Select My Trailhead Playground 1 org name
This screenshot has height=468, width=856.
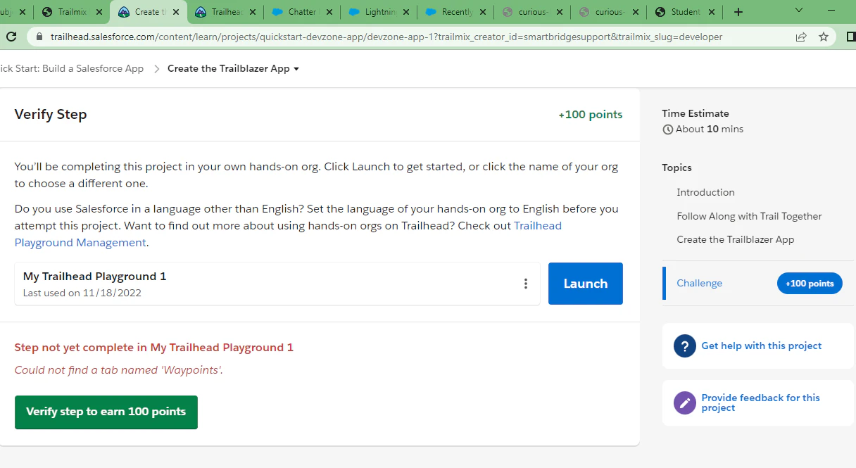click(x=95, y=277)
